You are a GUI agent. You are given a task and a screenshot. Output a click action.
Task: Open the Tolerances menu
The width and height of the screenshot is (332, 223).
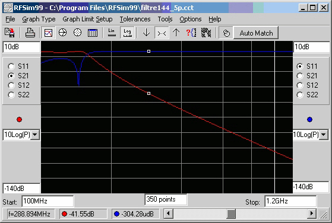135,19
